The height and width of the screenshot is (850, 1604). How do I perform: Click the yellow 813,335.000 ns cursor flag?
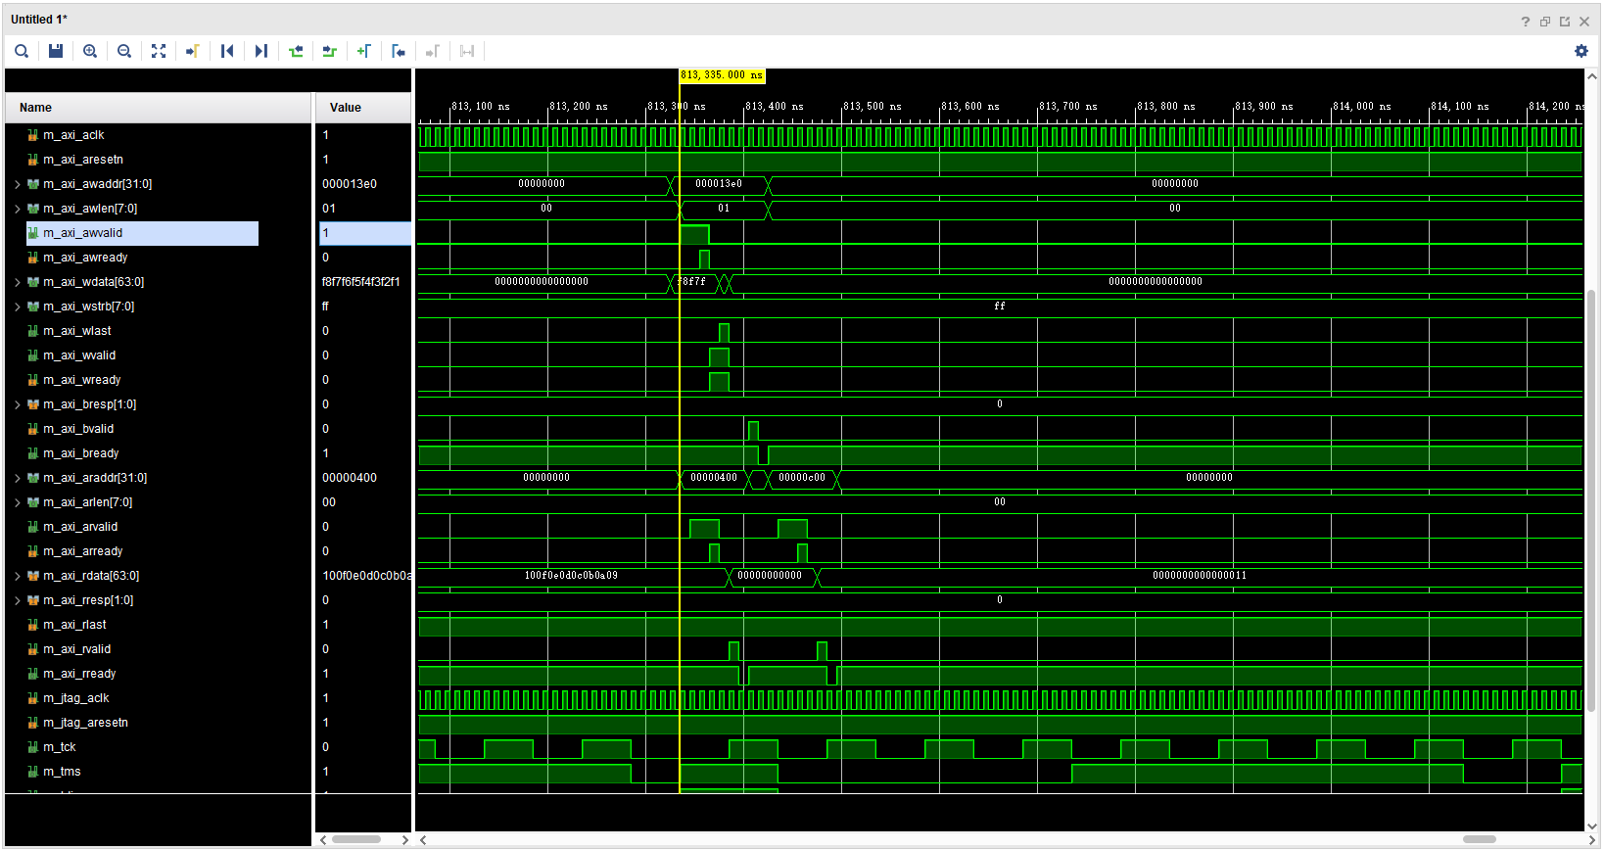click(x=722, y=75)
